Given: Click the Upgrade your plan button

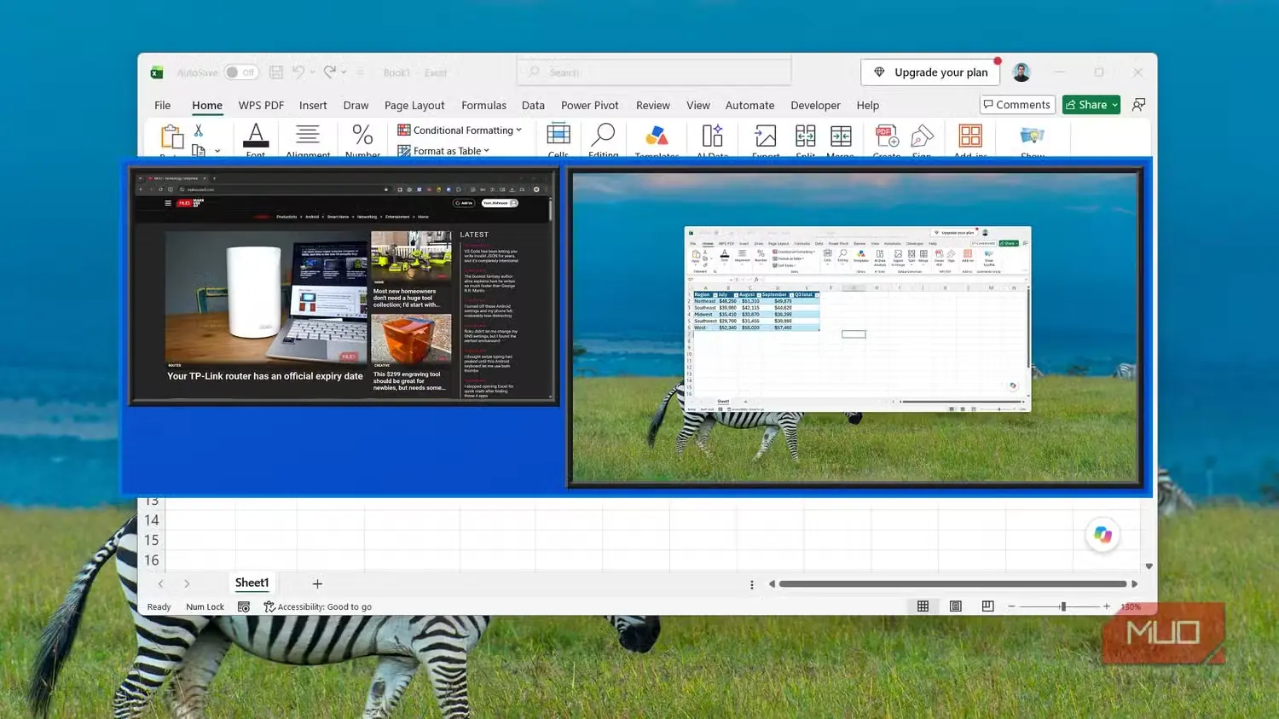Looking at the screenshot, I should tap(931, 72).
